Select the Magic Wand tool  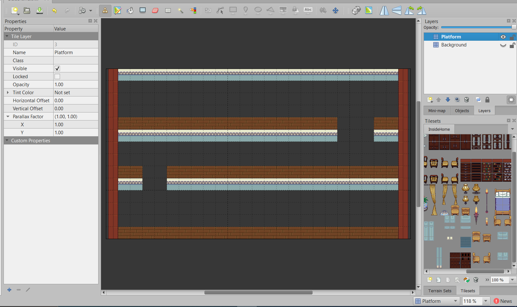click(181, 11)
